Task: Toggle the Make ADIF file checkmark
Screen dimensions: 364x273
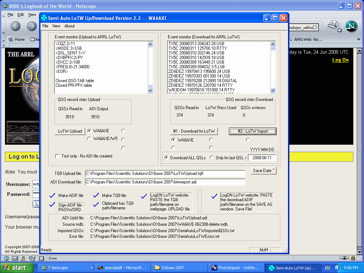Action: click(52, 196)
